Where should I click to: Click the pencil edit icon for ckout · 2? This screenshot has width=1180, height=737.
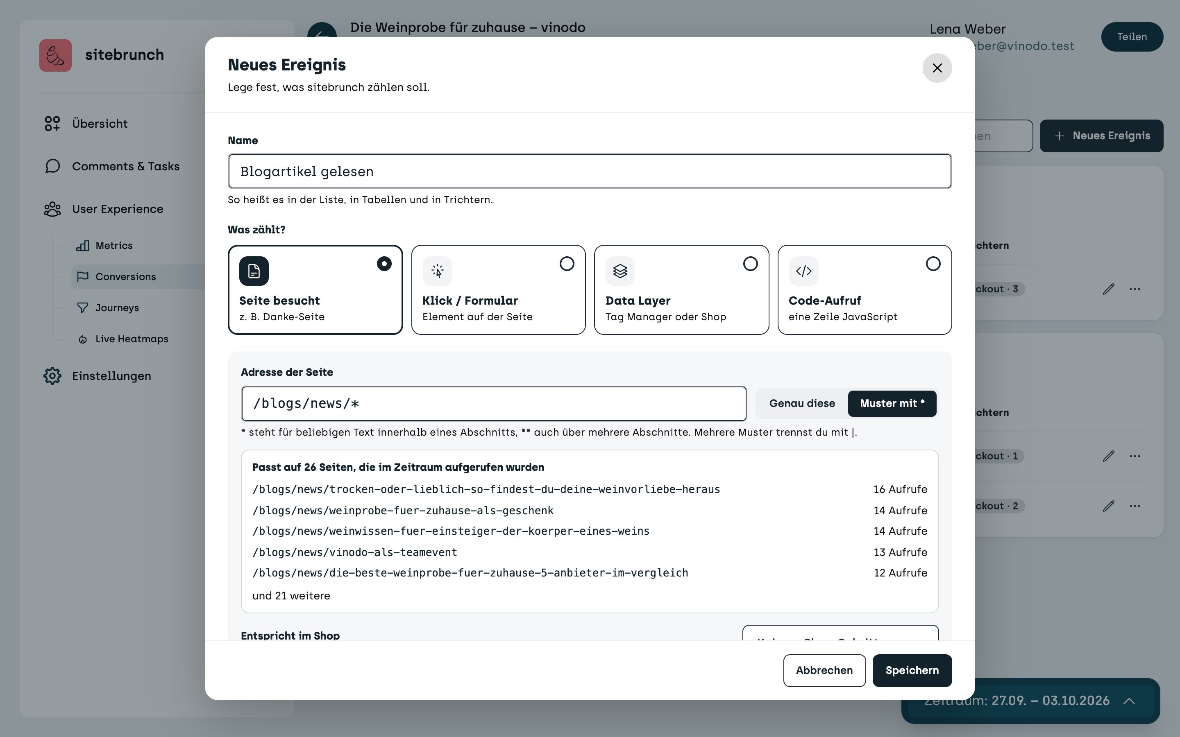[x=1108, y=506]
